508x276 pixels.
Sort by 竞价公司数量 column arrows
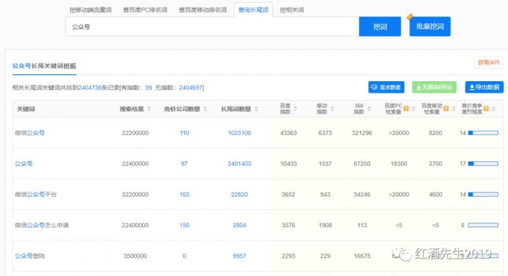(x=205, y=109)
